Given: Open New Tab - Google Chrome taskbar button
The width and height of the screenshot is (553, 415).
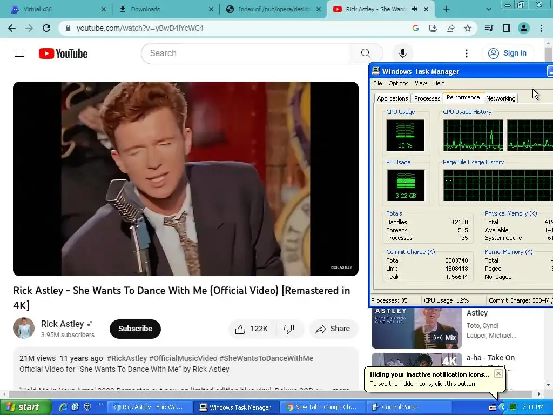Looking at the screenshot, I should coord(322,407).
